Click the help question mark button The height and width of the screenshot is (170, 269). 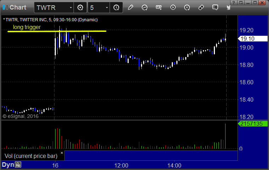point(234,2)
